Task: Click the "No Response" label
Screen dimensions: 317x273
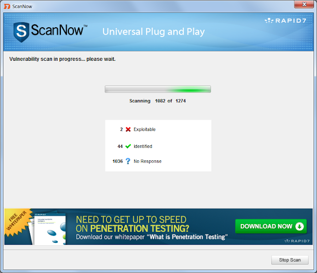Action: (148, 161)
